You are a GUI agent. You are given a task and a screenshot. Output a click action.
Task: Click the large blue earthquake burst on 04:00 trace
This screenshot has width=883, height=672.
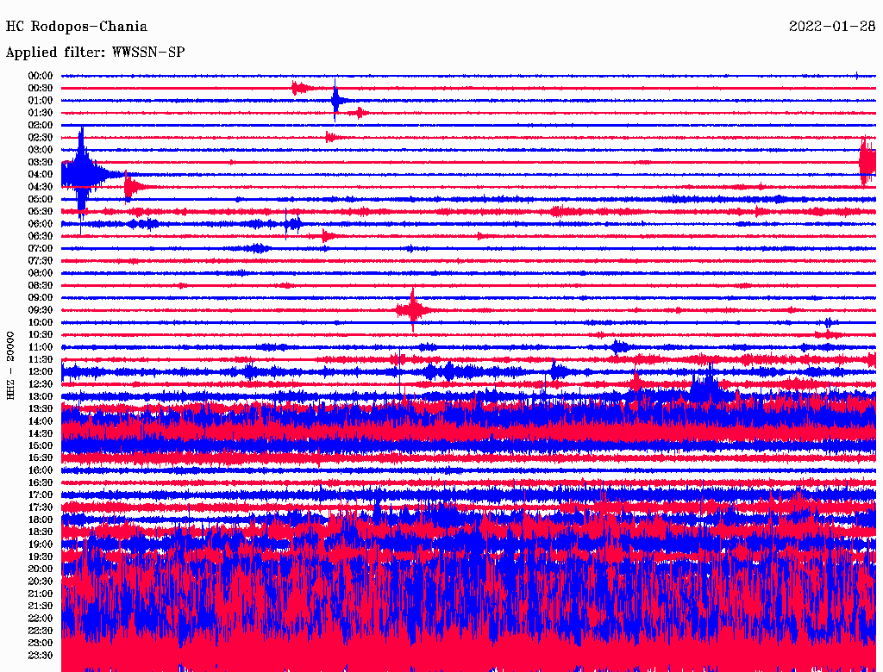pyautogui.click(x=82, y=172)
